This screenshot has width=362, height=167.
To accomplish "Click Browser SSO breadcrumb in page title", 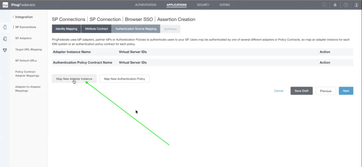I will 139,19.
